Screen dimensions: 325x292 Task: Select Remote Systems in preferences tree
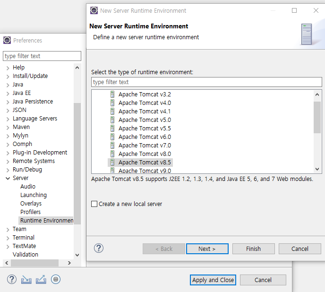click(34, 161)
